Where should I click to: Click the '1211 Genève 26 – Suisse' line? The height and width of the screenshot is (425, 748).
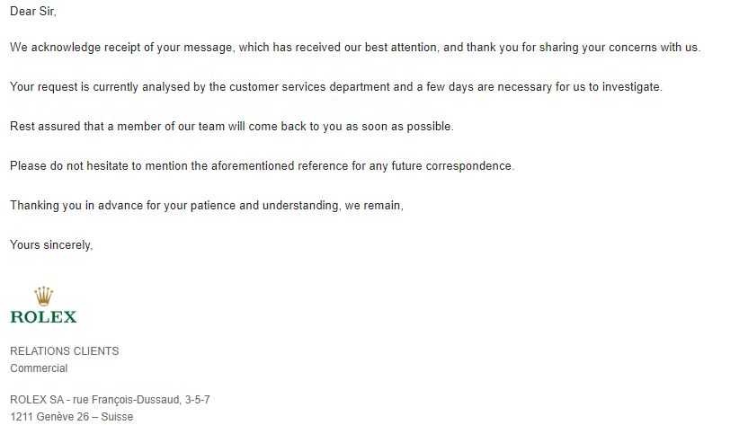click(71, 417)
